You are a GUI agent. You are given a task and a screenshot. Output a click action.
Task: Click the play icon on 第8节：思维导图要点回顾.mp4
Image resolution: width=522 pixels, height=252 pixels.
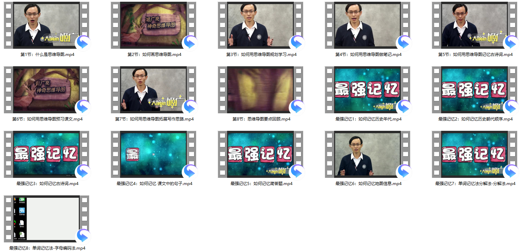click(297, 106)
